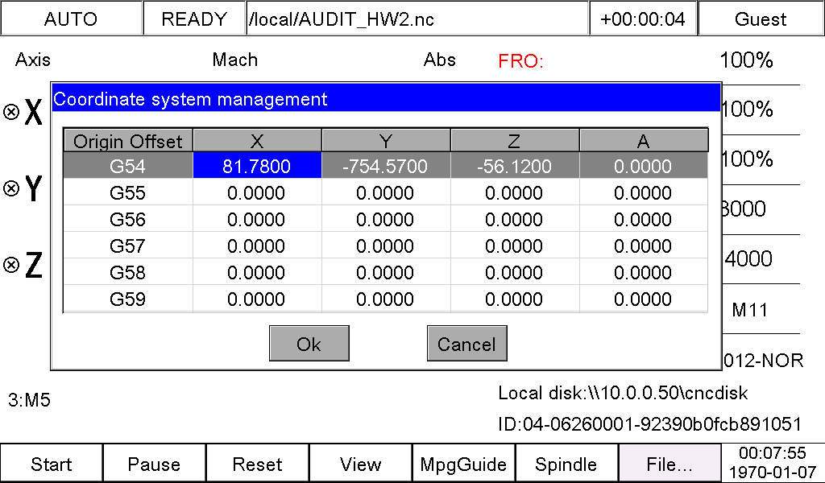
Task: Dismiss dialog using the Cancel button
Action: [466, 344]
